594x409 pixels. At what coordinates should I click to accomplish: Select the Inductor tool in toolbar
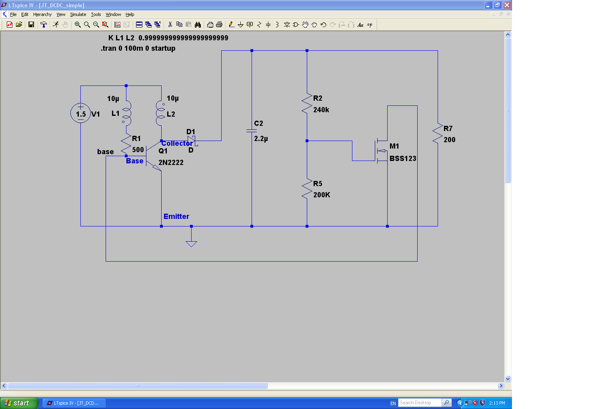pos(277,25)
